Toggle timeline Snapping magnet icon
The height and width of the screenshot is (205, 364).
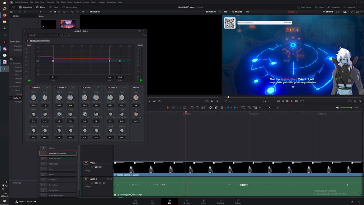[x=210, y=107]
